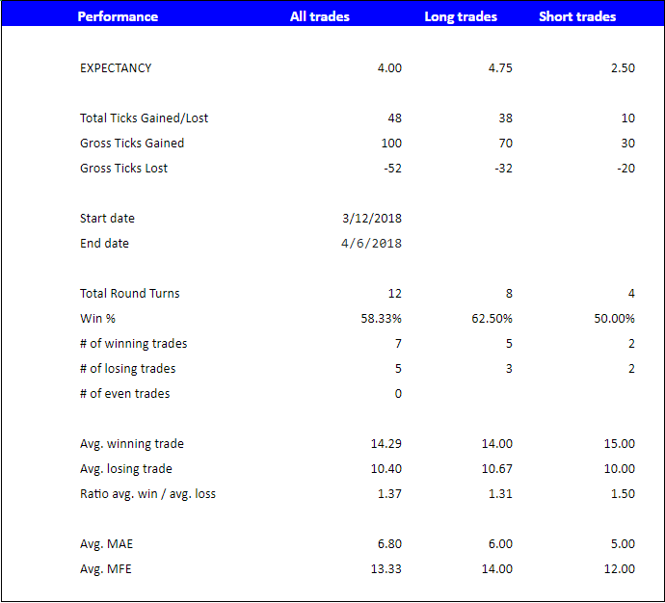Image resolution: width=665 pixels, height=603 pixels.
Task: Select Short avg losing trade 10.00
Action: [x=620, y=469]
